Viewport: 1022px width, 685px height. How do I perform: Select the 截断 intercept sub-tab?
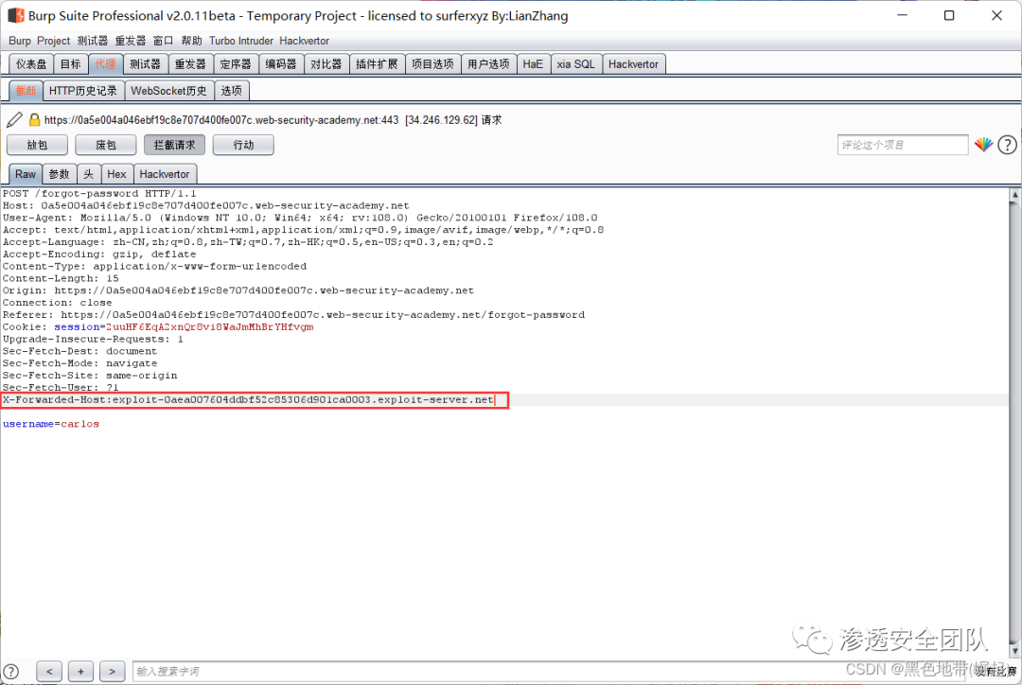tap(26, 91)
